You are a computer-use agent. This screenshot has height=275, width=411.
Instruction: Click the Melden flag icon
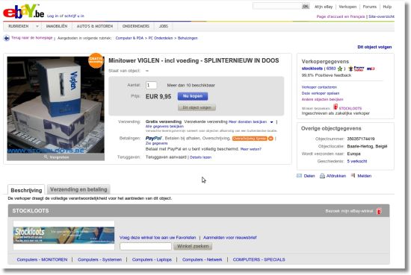353,175
